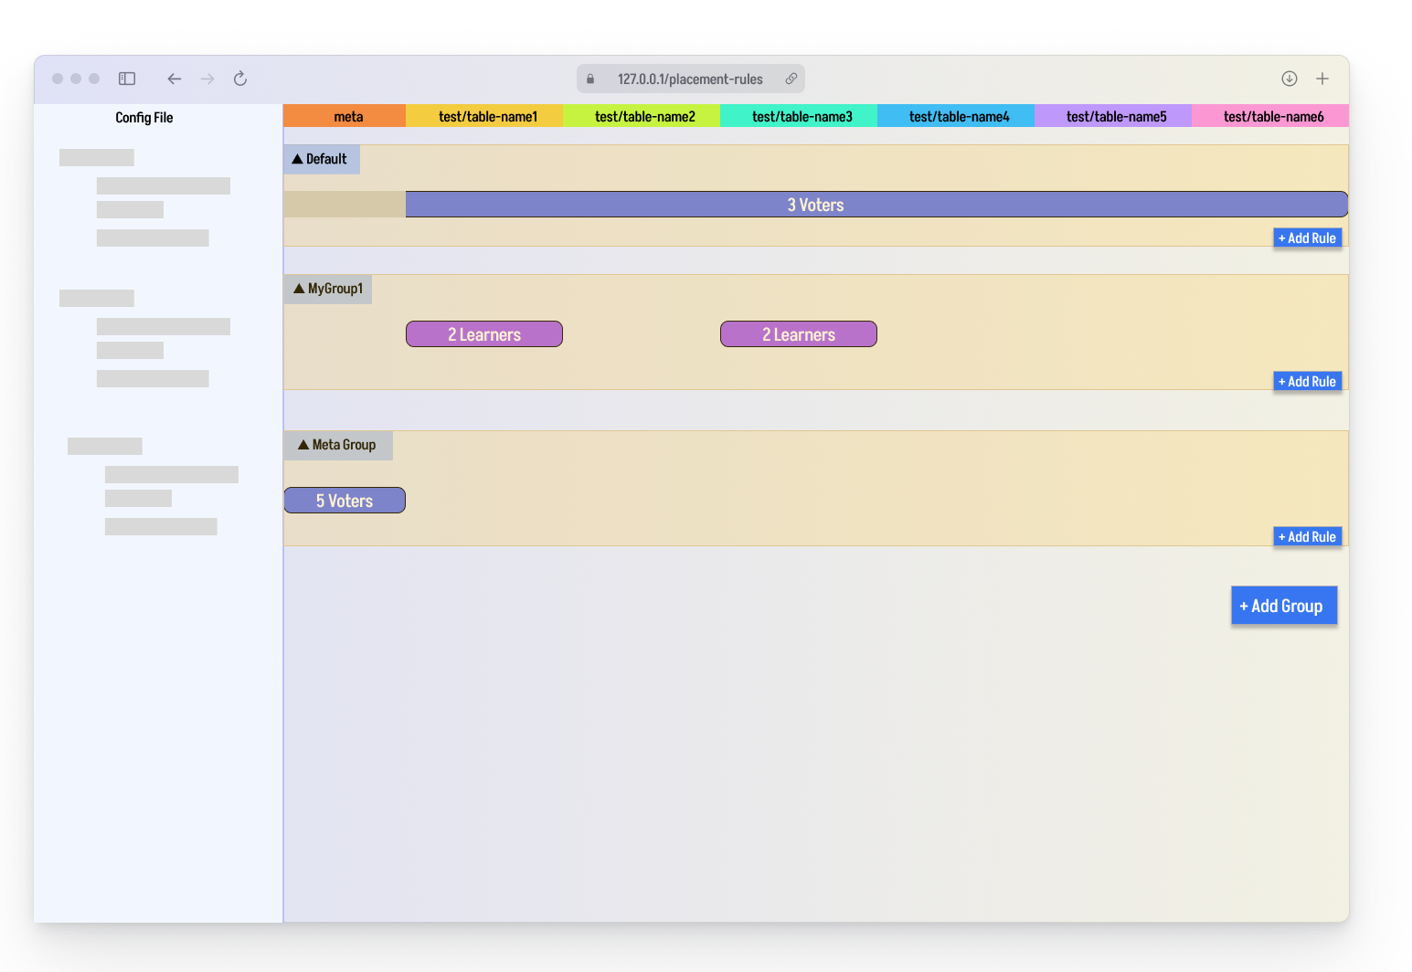Select the 5 Voters rule

pyautogui.click(x=345, y=501)
